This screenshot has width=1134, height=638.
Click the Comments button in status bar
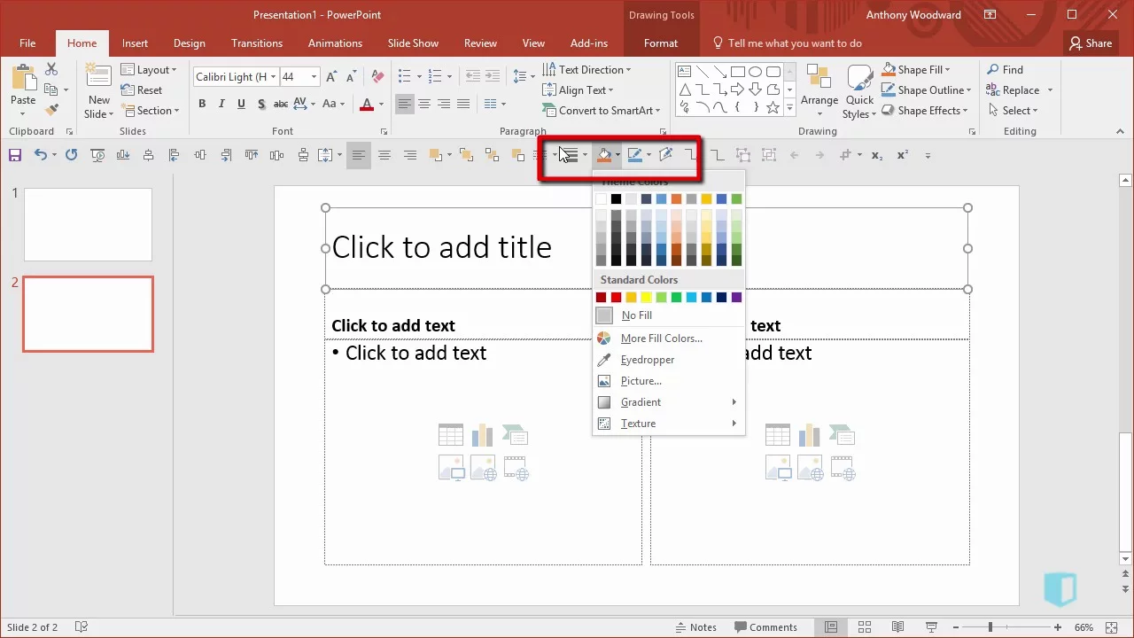tap(765, 627)
